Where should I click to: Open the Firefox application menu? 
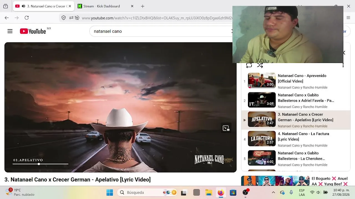coord(348,18)
